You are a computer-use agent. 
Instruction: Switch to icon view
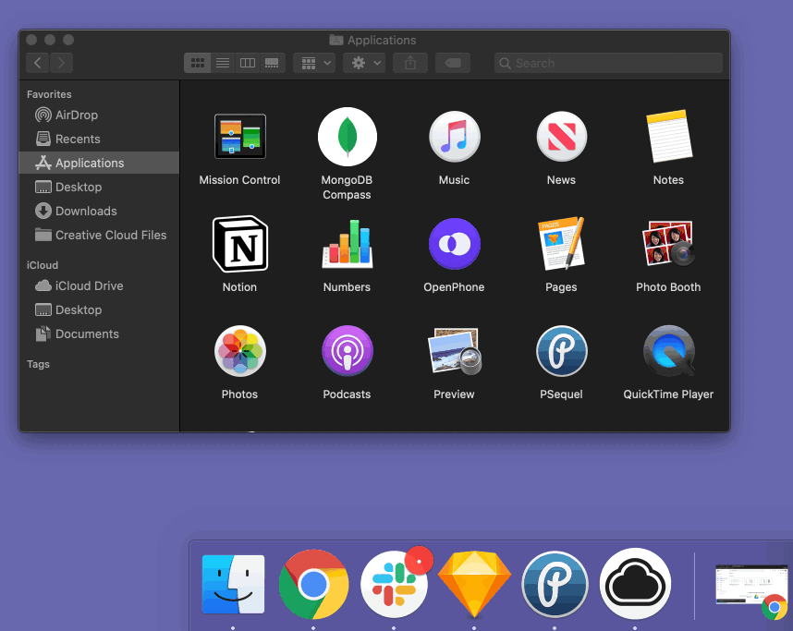(x=197, y=63)
